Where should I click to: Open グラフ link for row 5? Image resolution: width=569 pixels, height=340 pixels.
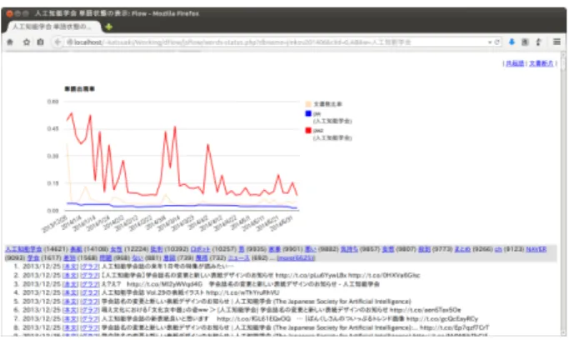click(90, 302)
